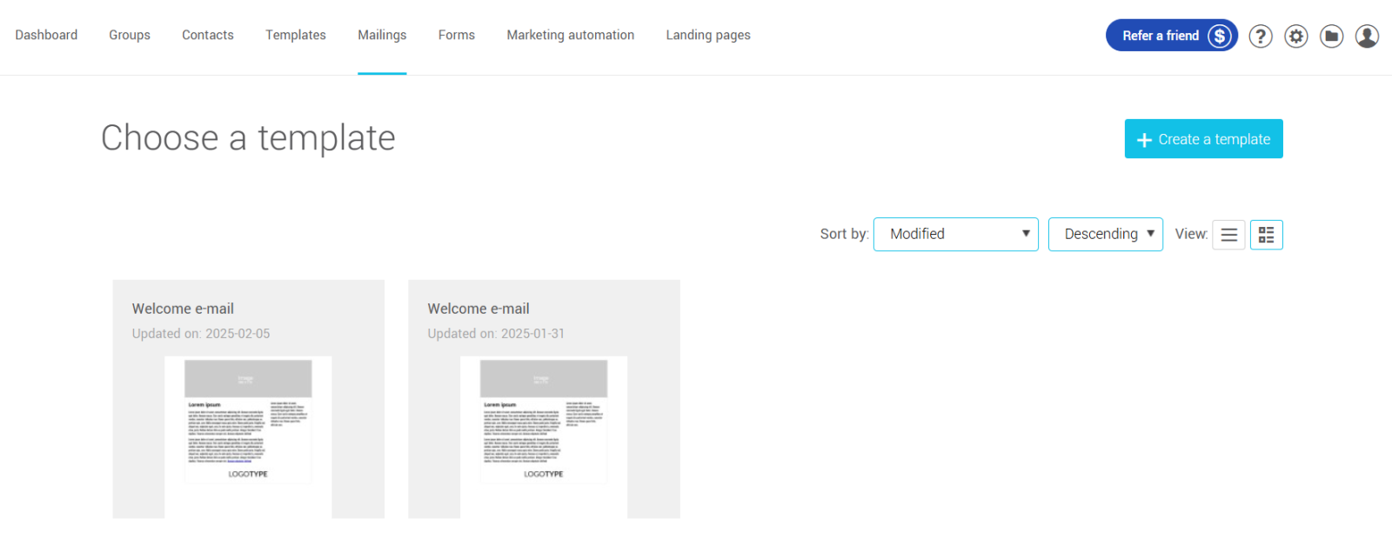The height and width of the screenshot is (539, 1392).
Task: Expand the Modified sort-by dropdown
Action: 955,234
